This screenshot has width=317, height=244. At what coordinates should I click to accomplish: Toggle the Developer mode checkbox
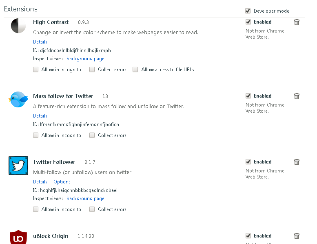point(248,11)
